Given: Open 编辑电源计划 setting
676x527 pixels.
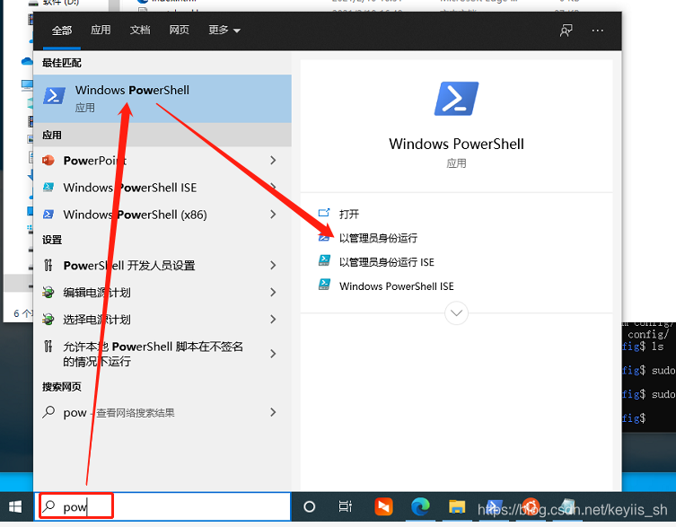Looking at the screenshot, I should point(162,293).
